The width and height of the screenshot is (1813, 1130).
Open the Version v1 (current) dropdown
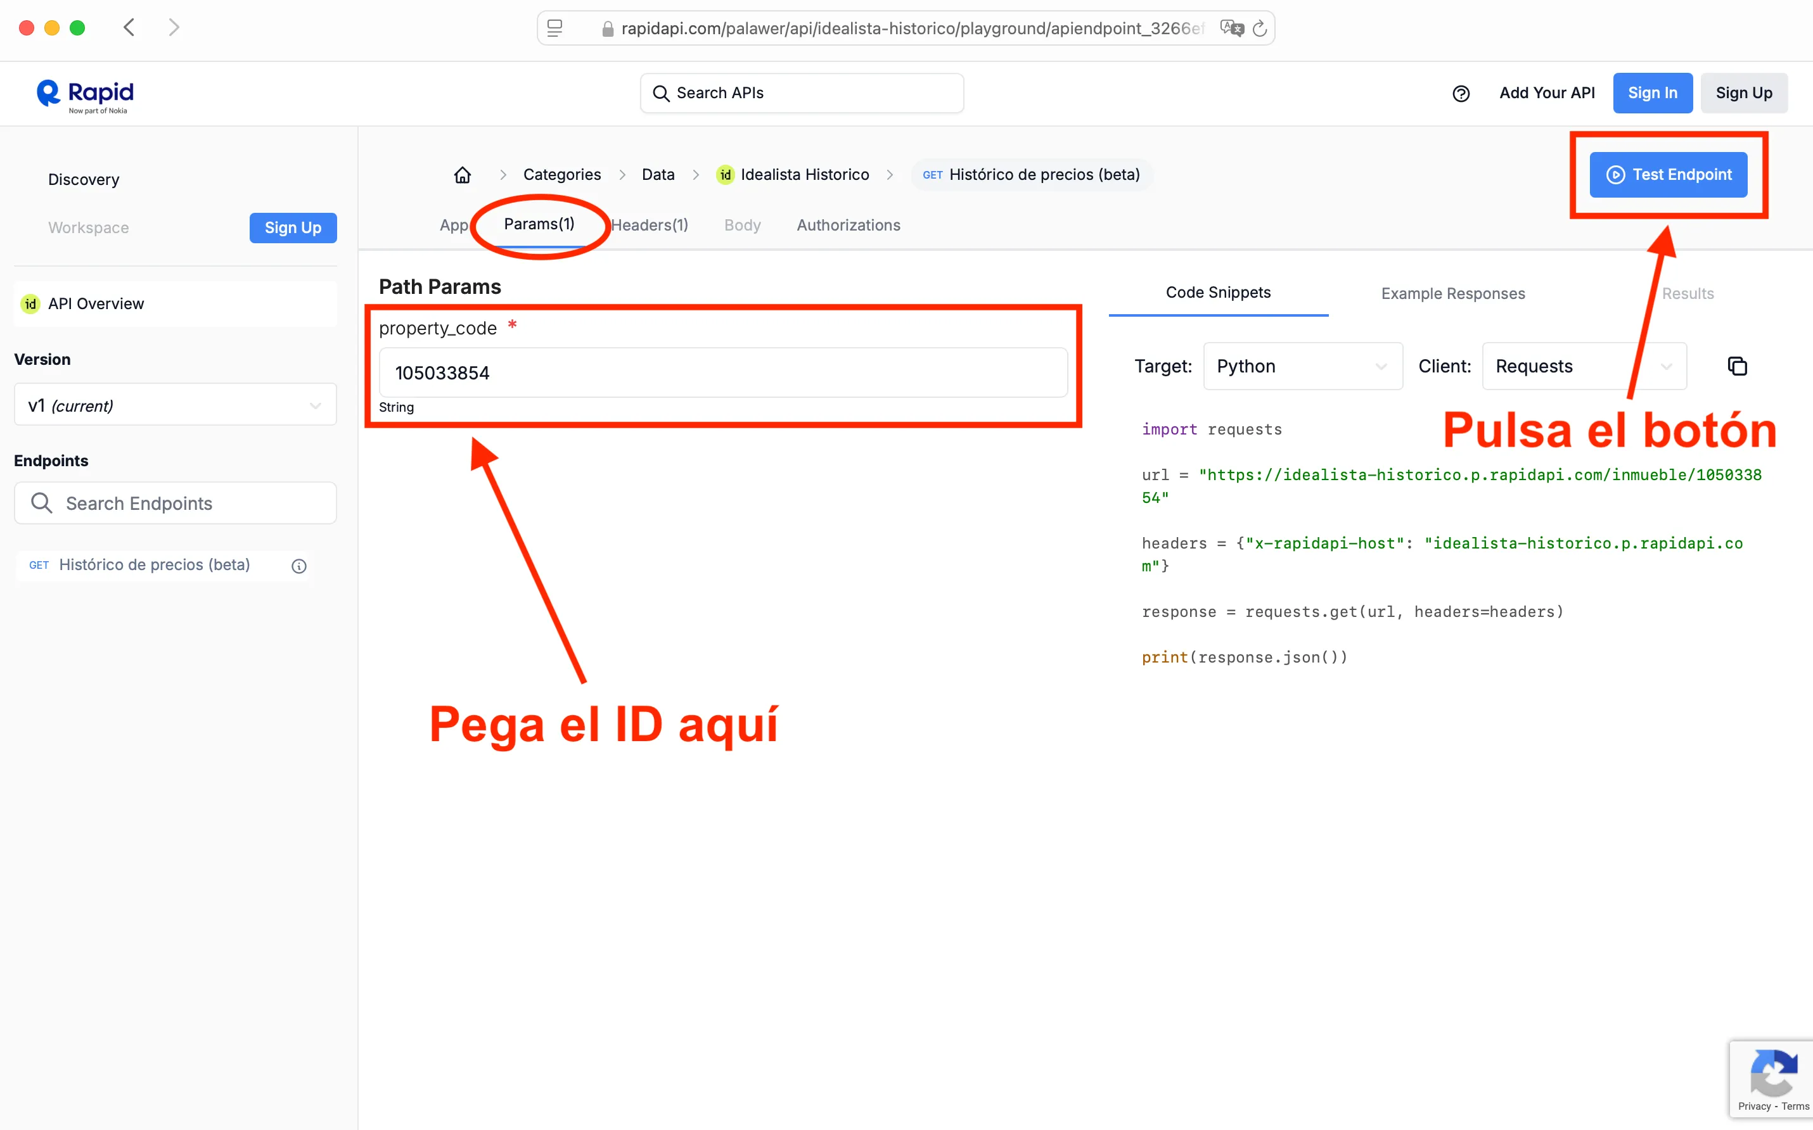[175, 405]
